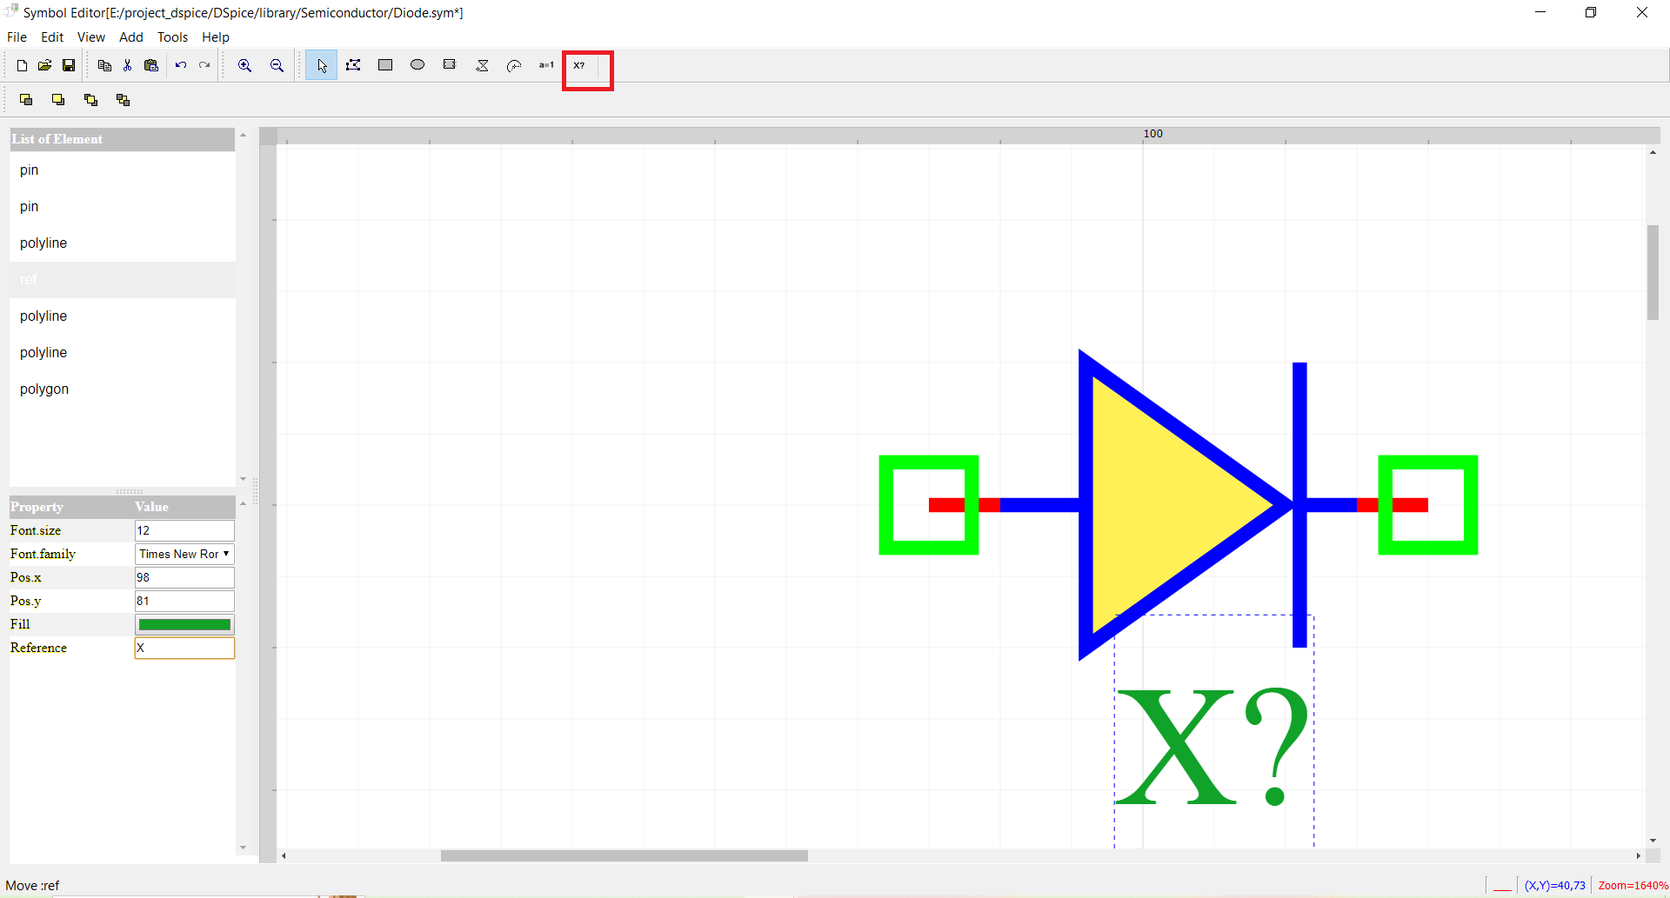Screen dimensions: 1670x898
Task: Click the Paste icon
Action: 151,65
